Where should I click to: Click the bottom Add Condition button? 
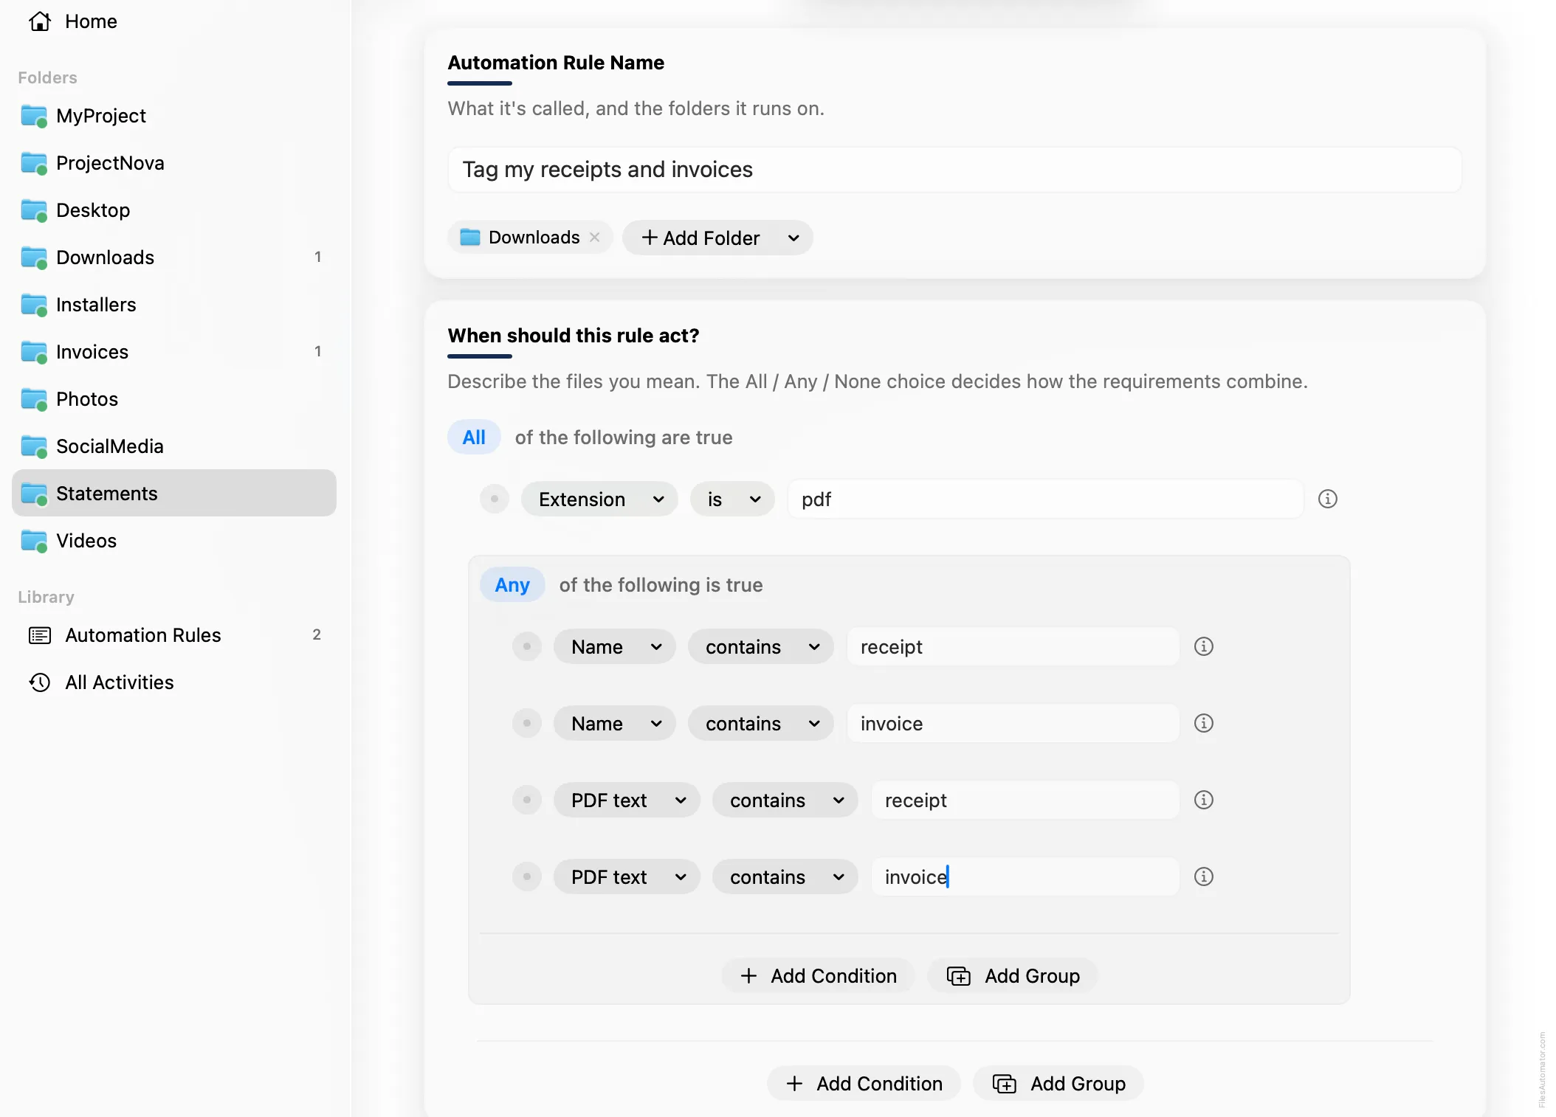[864, 1084]
